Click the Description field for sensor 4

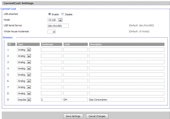[127, 68]
